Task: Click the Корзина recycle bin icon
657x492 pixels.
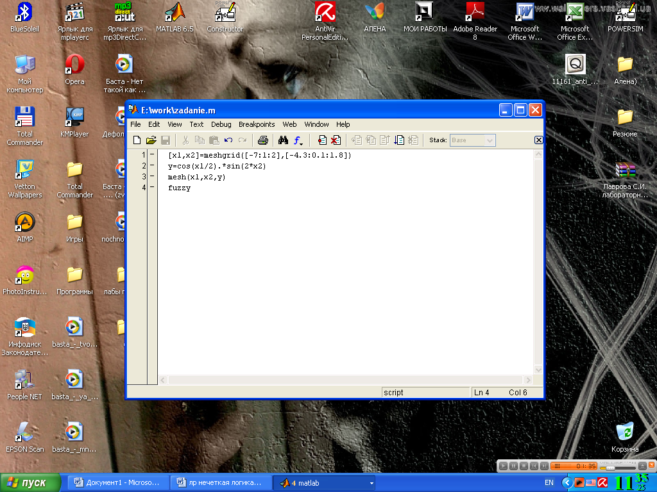Action: 625,437
